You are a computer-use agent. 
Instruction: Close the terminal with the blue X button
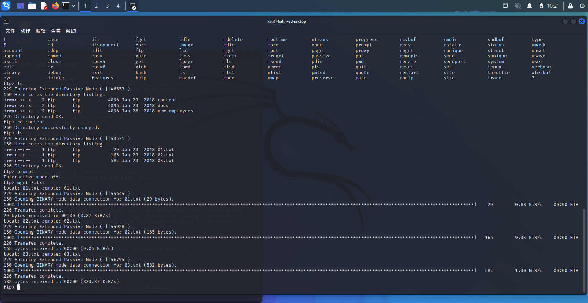[x=582, y=21]
